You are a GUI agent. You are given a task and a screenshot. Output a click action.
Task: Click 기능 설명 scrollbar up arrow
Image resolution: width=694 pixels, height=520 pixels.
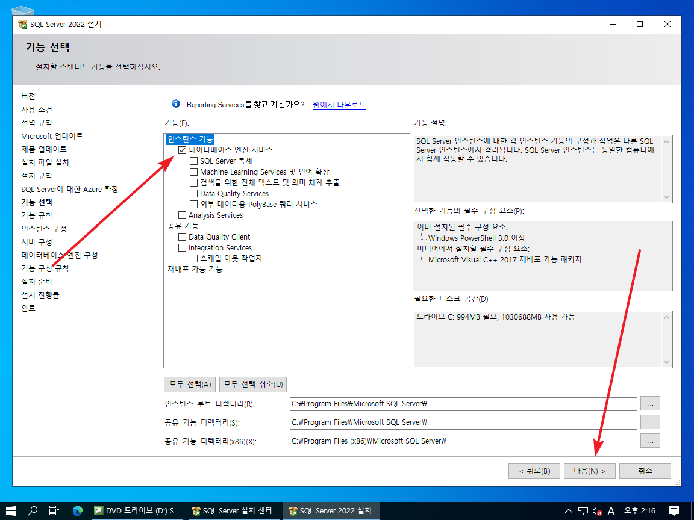(666, 141)
